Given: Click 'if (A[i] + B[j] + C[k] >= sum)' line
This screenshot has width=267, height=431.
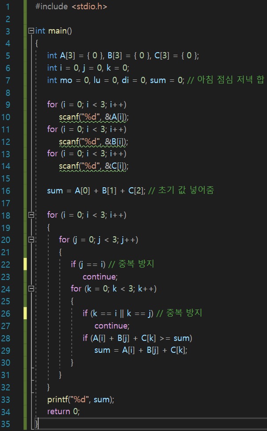Looking at the screenshot, I should click(x=137, y=338).
